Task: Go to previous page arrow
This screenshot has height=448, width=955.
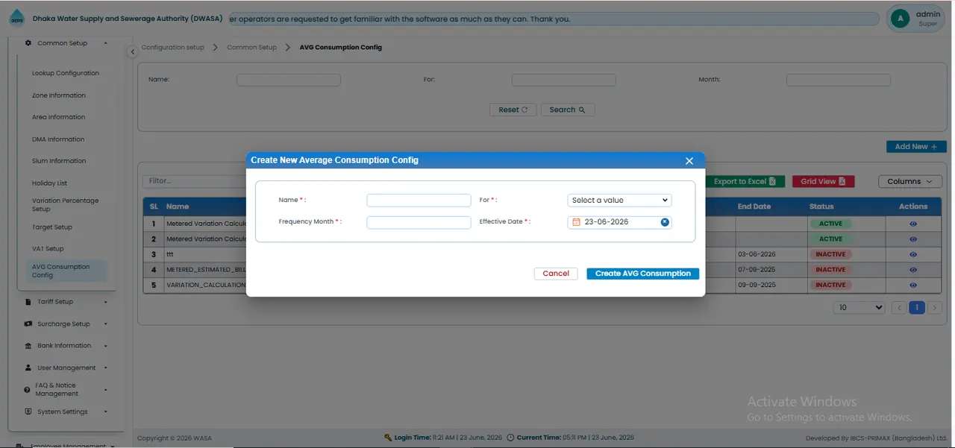Action: click(899, 308)
